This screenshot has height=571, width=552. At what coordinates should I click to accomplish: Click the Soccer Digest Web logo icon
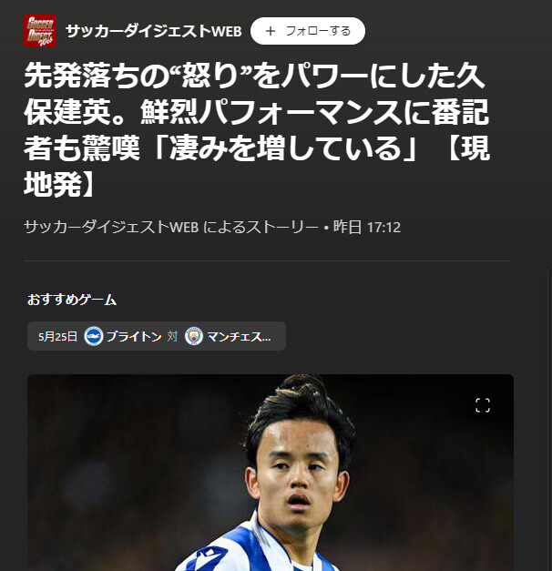pyautogui.click(x=40, y=31)
